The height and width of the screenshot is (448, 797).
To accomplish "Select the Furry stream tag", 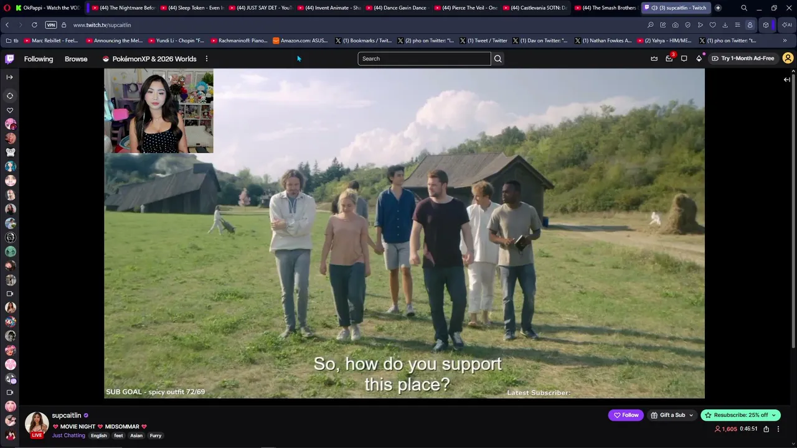I will point(156,436).
